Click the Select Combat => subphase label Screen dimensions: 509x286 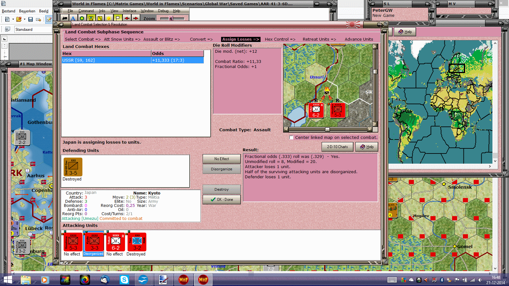(83, 39)
